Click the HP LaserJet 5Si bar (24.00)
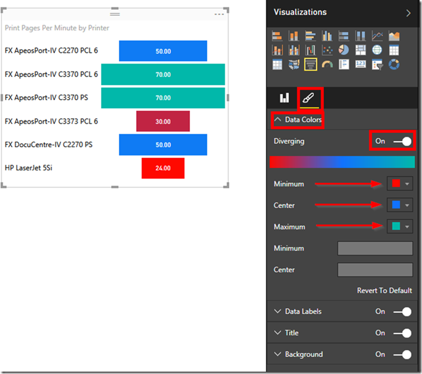The width and height of the screenshot is (422, 374). coord(163,168)
